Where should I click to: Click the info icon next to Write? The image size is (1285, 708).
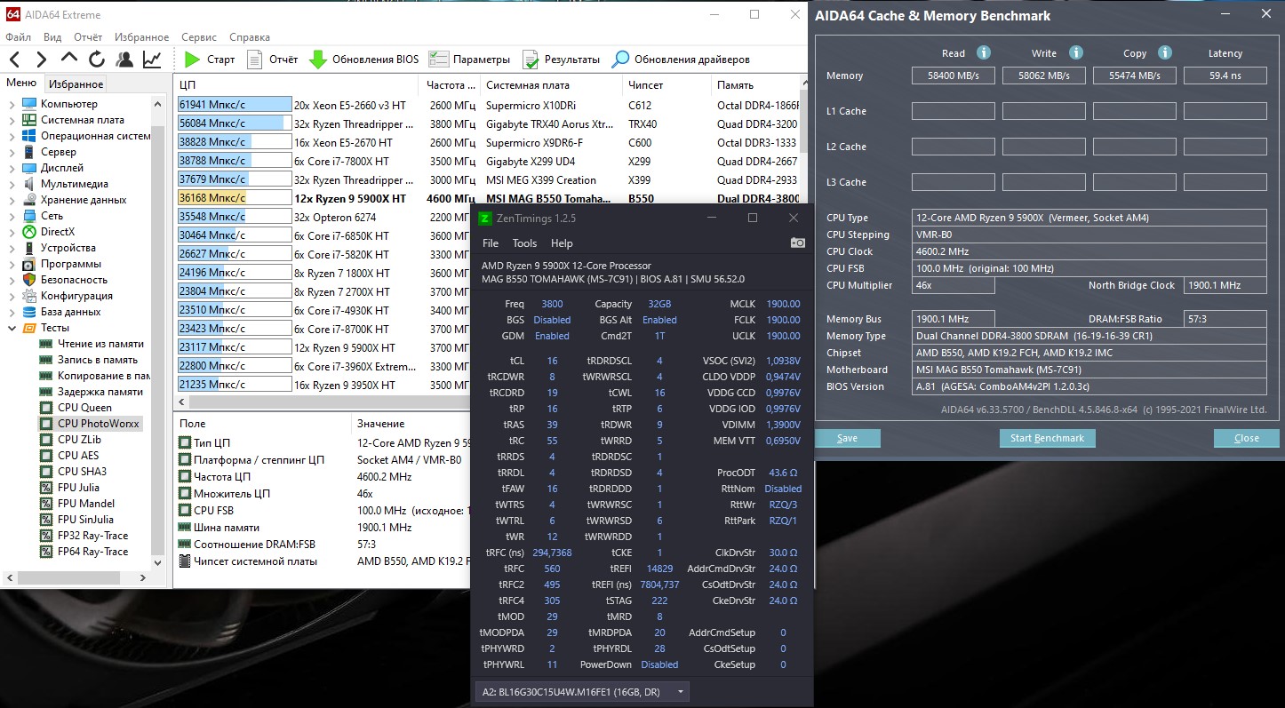[1076, 52]
